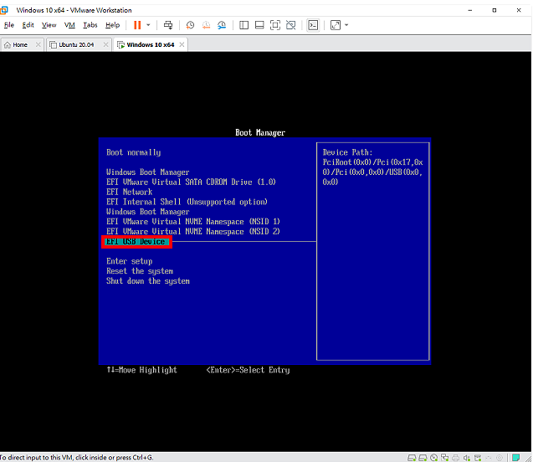This screenshot has height=462, width=533.
Task: Select Windows Boot Manager entry below EFI Internal Shell
Action: 147,212
